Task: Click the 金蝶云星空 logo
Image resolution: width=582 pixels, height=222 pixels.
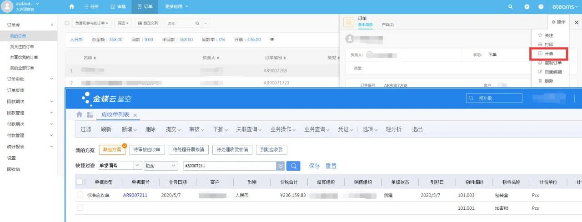Action: 106,98
